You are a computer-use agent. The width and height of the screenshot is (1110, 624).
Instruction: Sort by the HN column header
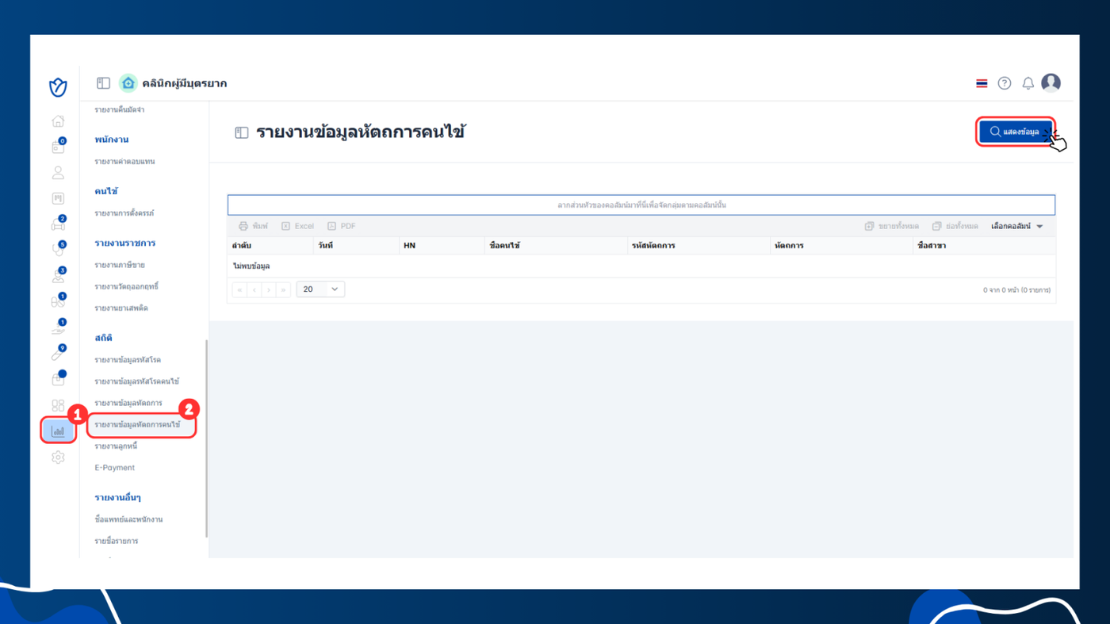[442, 246]
